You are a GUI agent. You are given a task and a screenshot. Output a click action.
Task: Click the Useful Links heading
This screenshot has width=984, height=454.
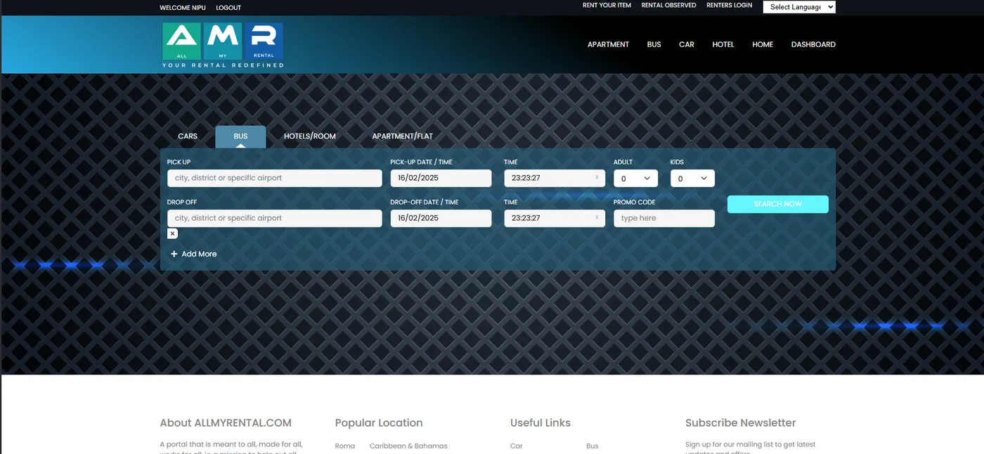coord(540,423)
